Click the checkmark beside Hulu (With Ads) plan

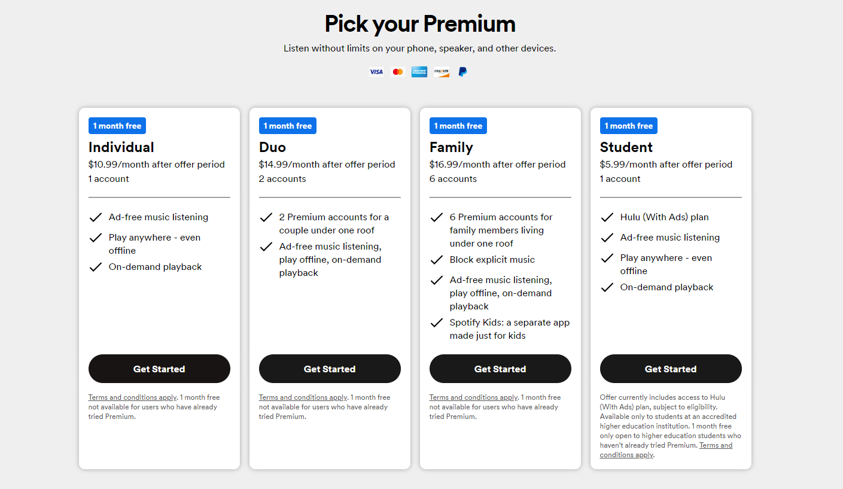(x=608, y=217)
